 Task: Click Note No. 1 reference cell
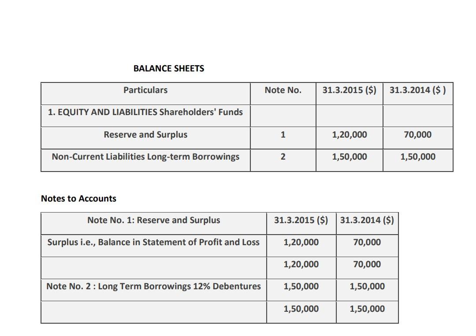tap(283, 134)
